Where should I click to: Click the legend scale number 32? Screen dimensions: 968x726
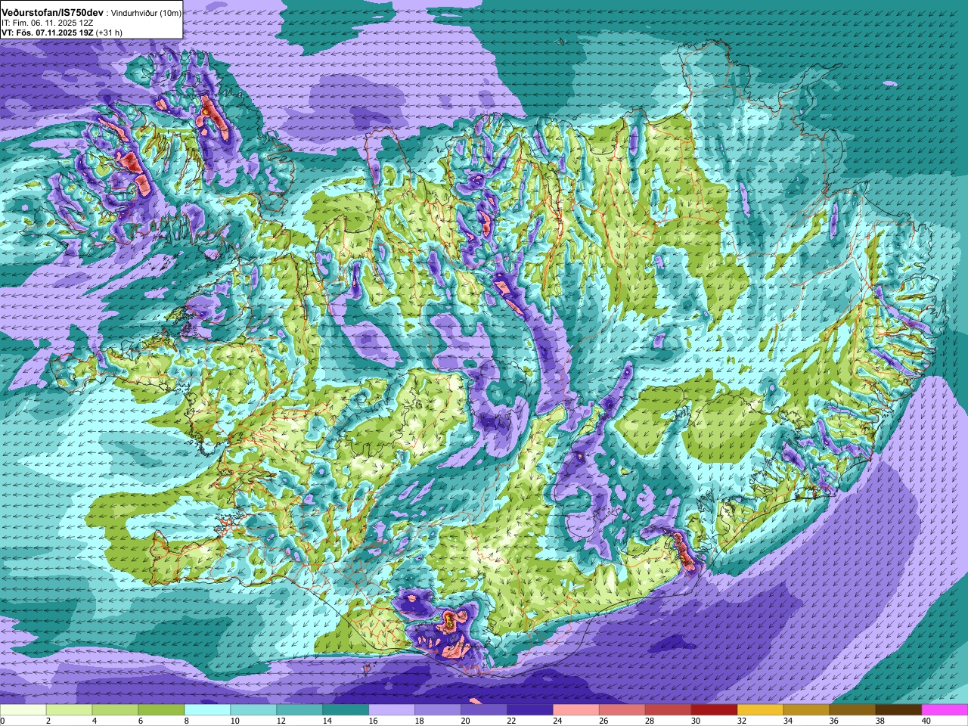point(742,721)
